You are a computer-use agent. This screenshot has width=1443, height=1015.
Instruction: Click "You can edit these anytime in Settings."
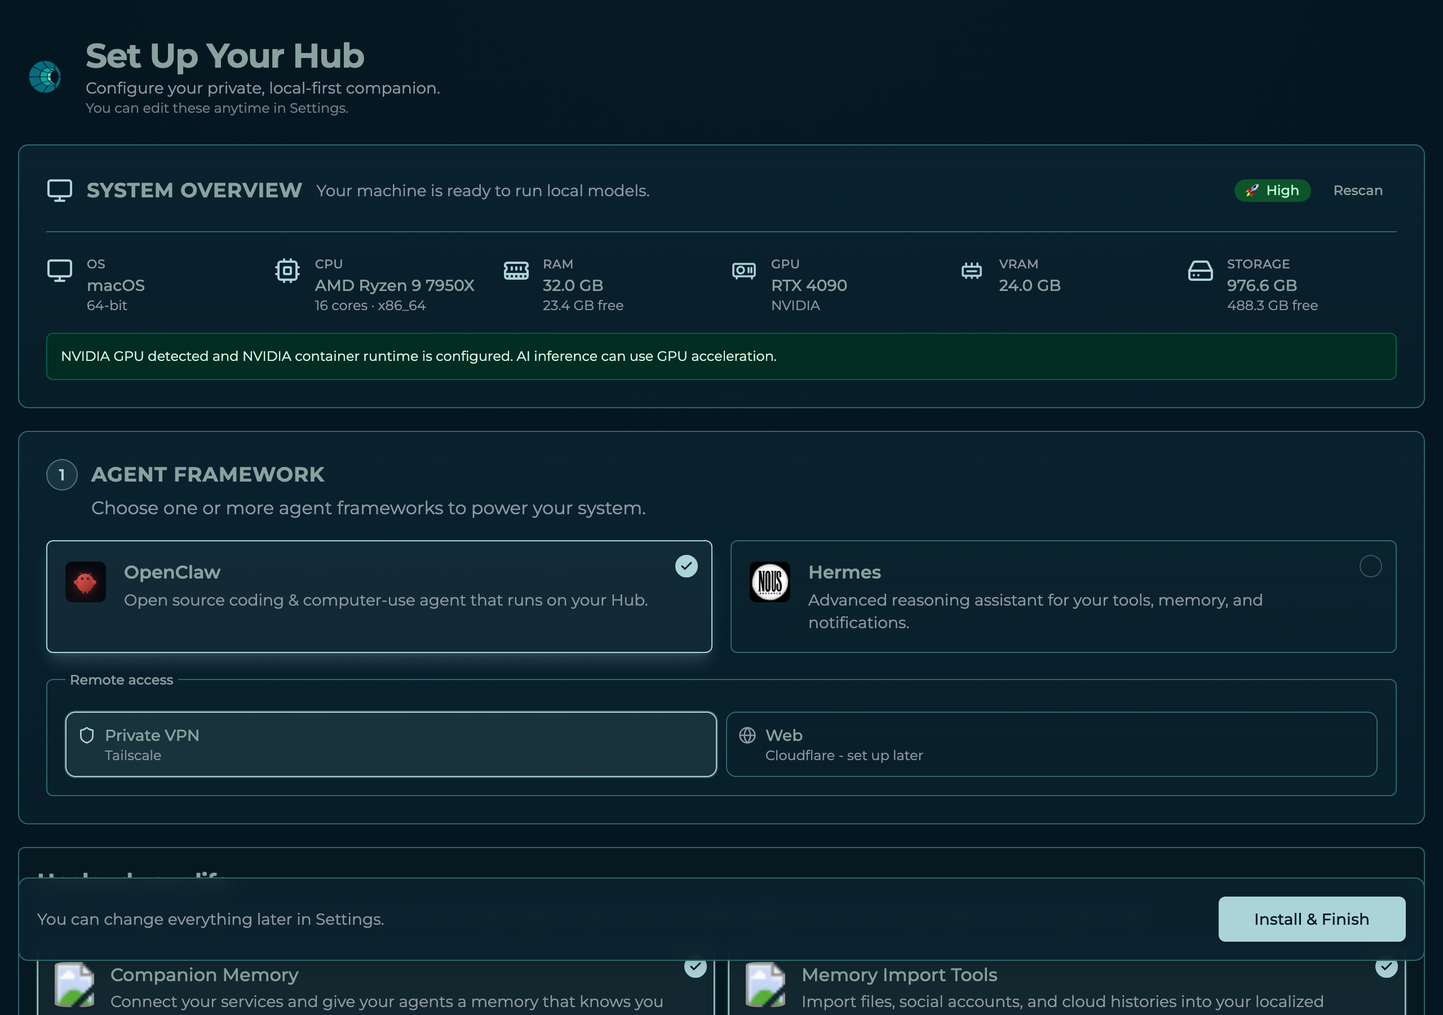click(217, 108)
